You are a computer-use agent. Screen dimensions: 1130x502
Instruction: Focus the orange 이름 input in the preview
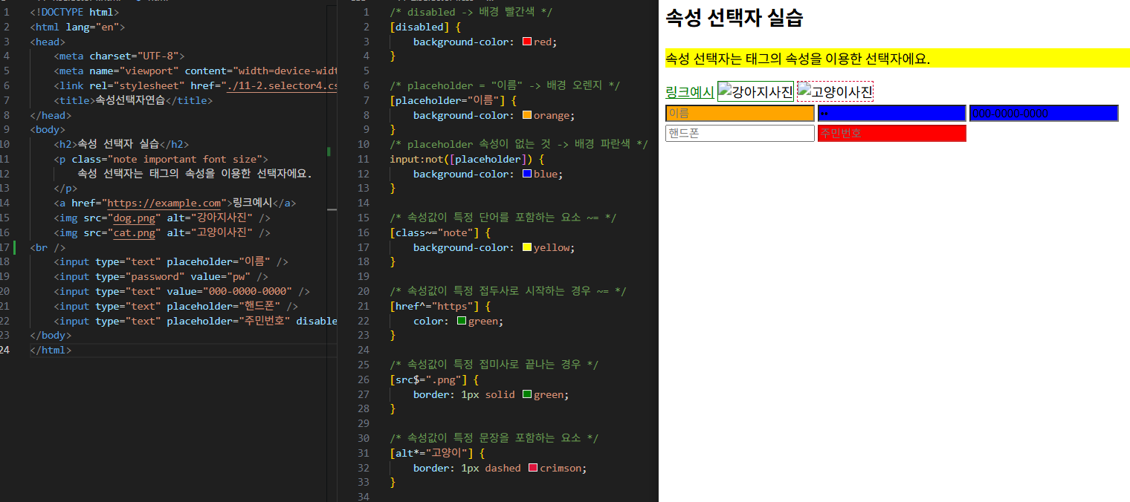(x=740, y=114)
